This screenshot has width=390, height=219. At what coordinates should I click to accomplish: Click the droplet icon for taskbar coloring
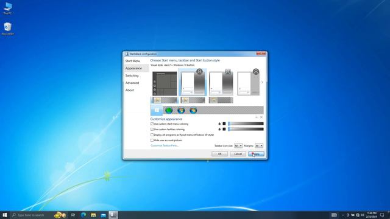point(219,129)
